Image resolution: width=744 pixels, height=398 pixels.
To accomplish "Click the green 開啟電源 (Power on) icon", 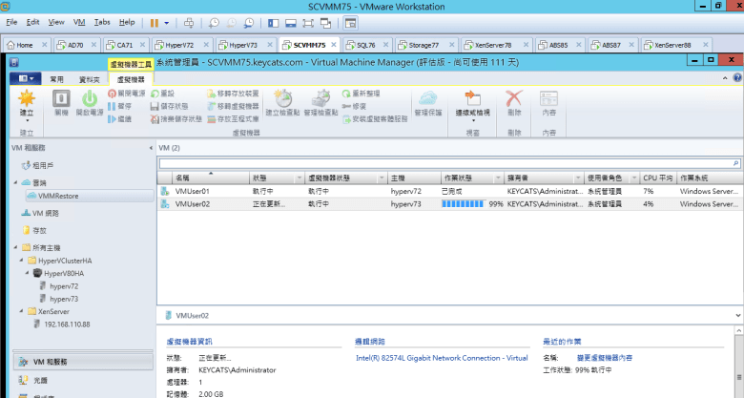I will click(89, 98).
